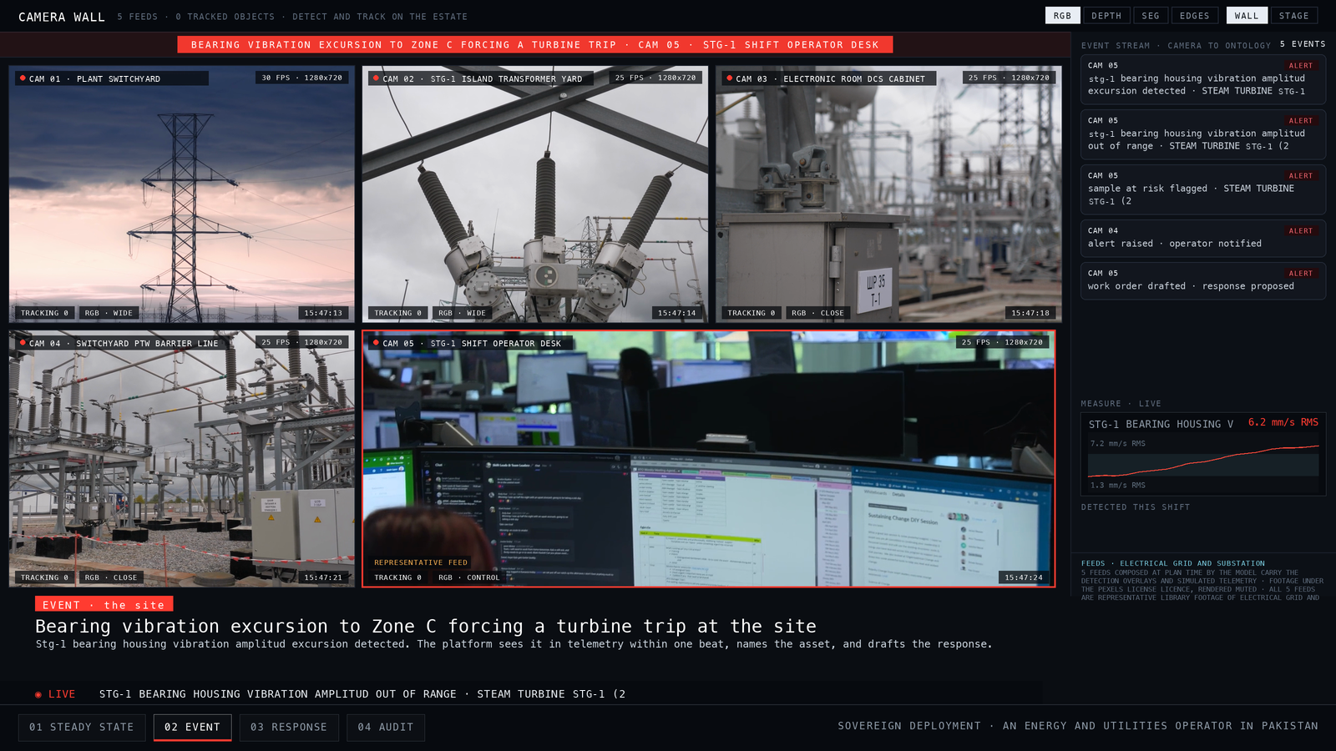1336x751 pixels.
Task: Open the 01 STEADY STATE tab
Action: coord(82,728)
